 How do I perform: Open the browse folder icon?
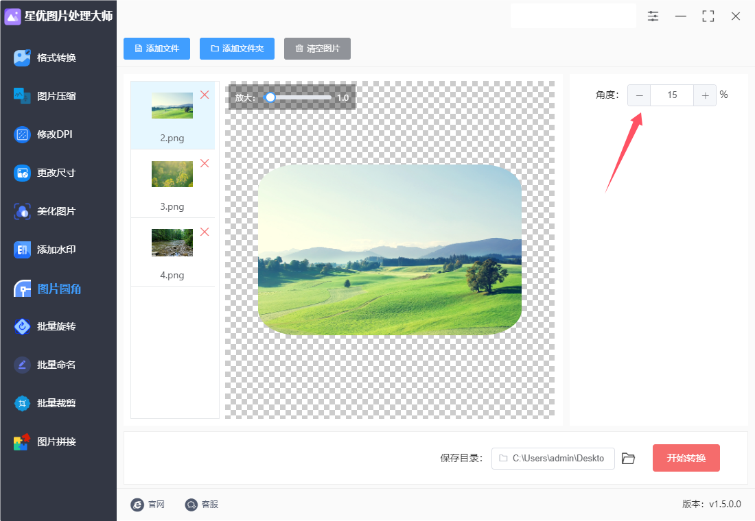coord(628,459)
